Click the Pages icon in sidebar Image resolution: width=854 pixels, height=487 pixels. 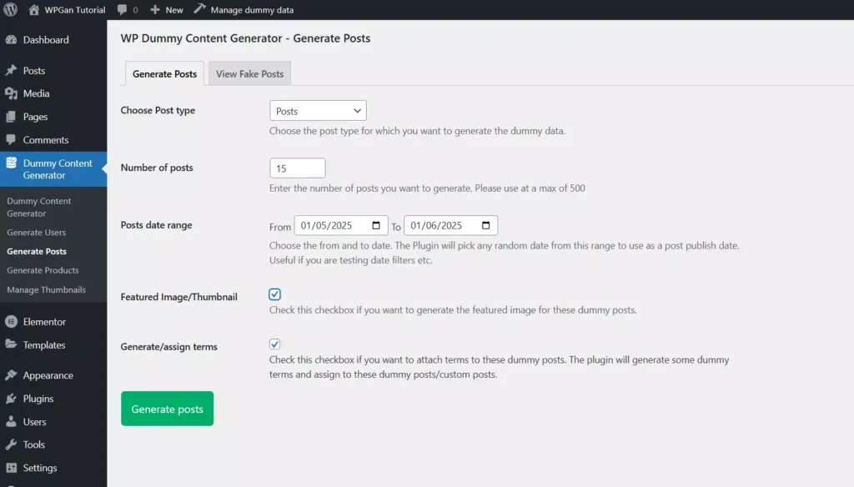tap(11, 117)
